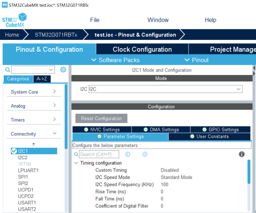Select LPUART1 peripheral
256x213 pixels.
(x=28, y=171)
